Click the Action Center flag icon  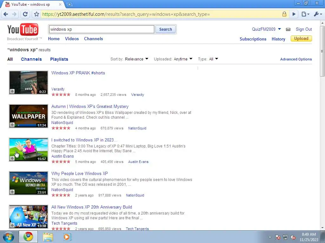coord(278,237)
